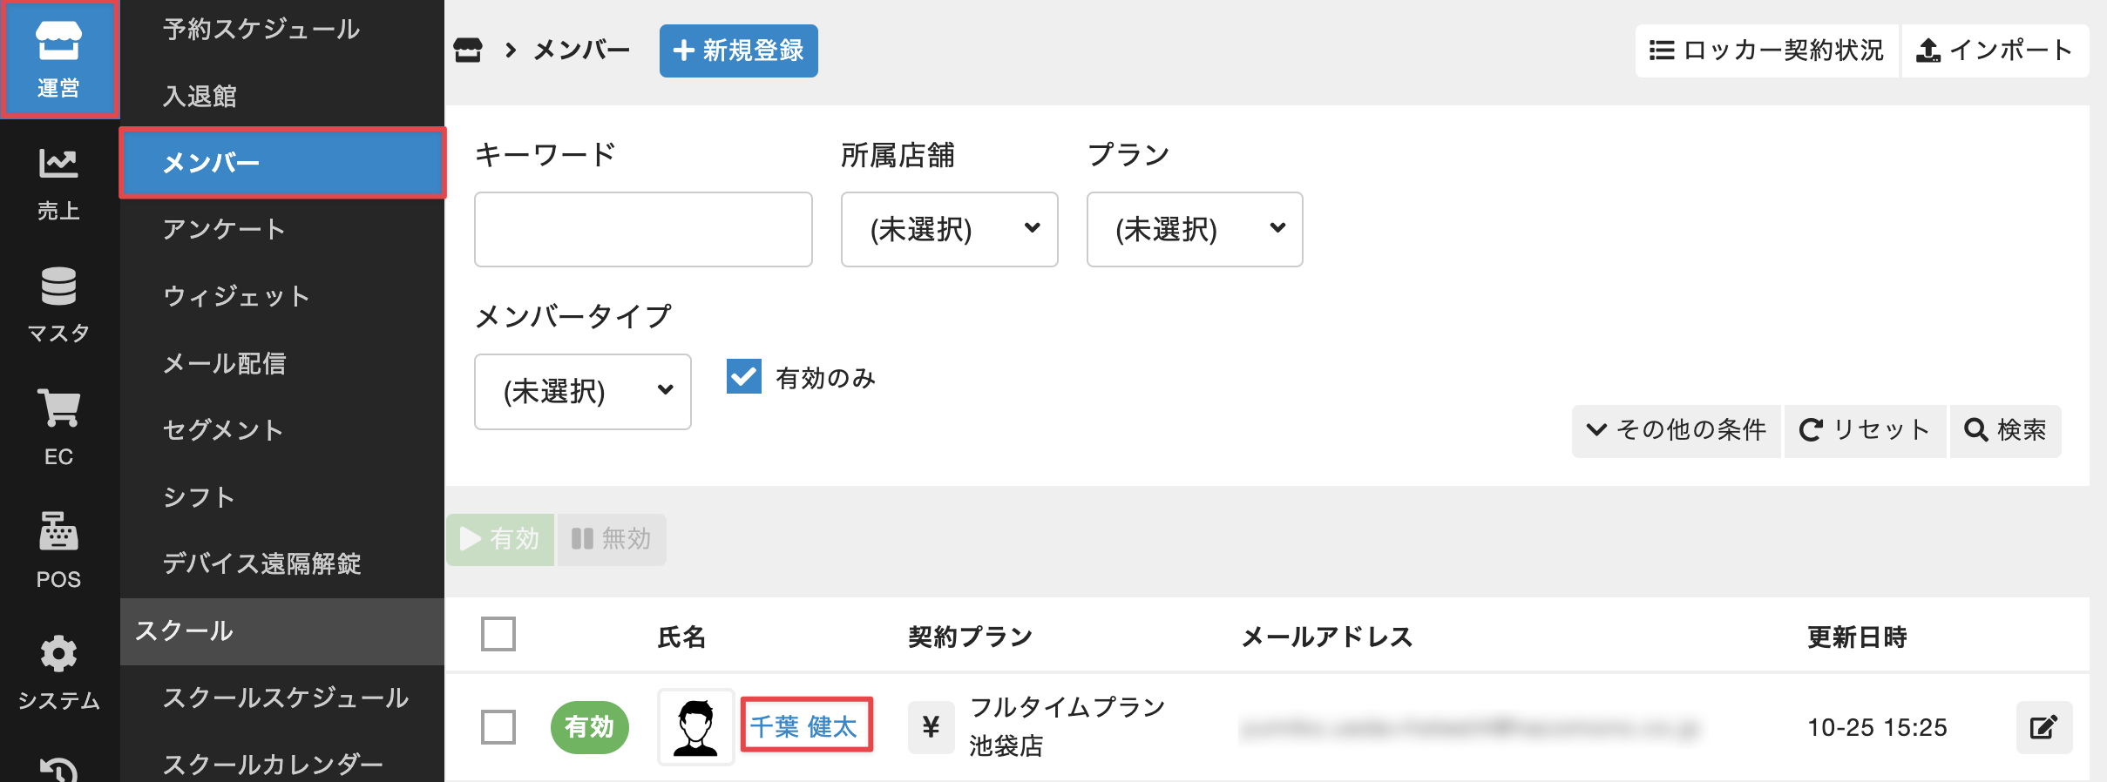Click the store home breadcrumb icon
Image resolution: width=2107 pixels, height=782 pixels.
[x=468, y=51]
